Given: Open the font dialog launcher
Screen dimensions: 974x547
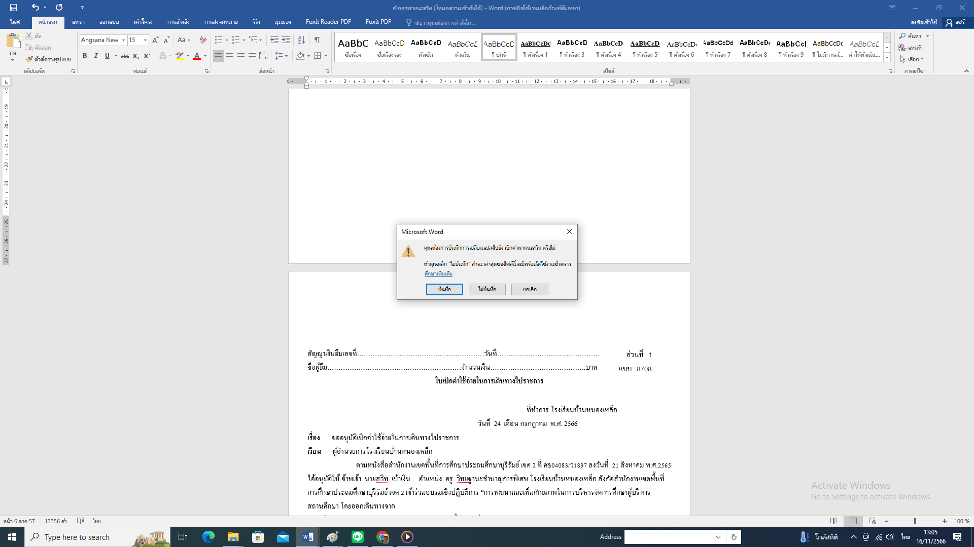Looking at the screenshot, I should tap(206, 71).
